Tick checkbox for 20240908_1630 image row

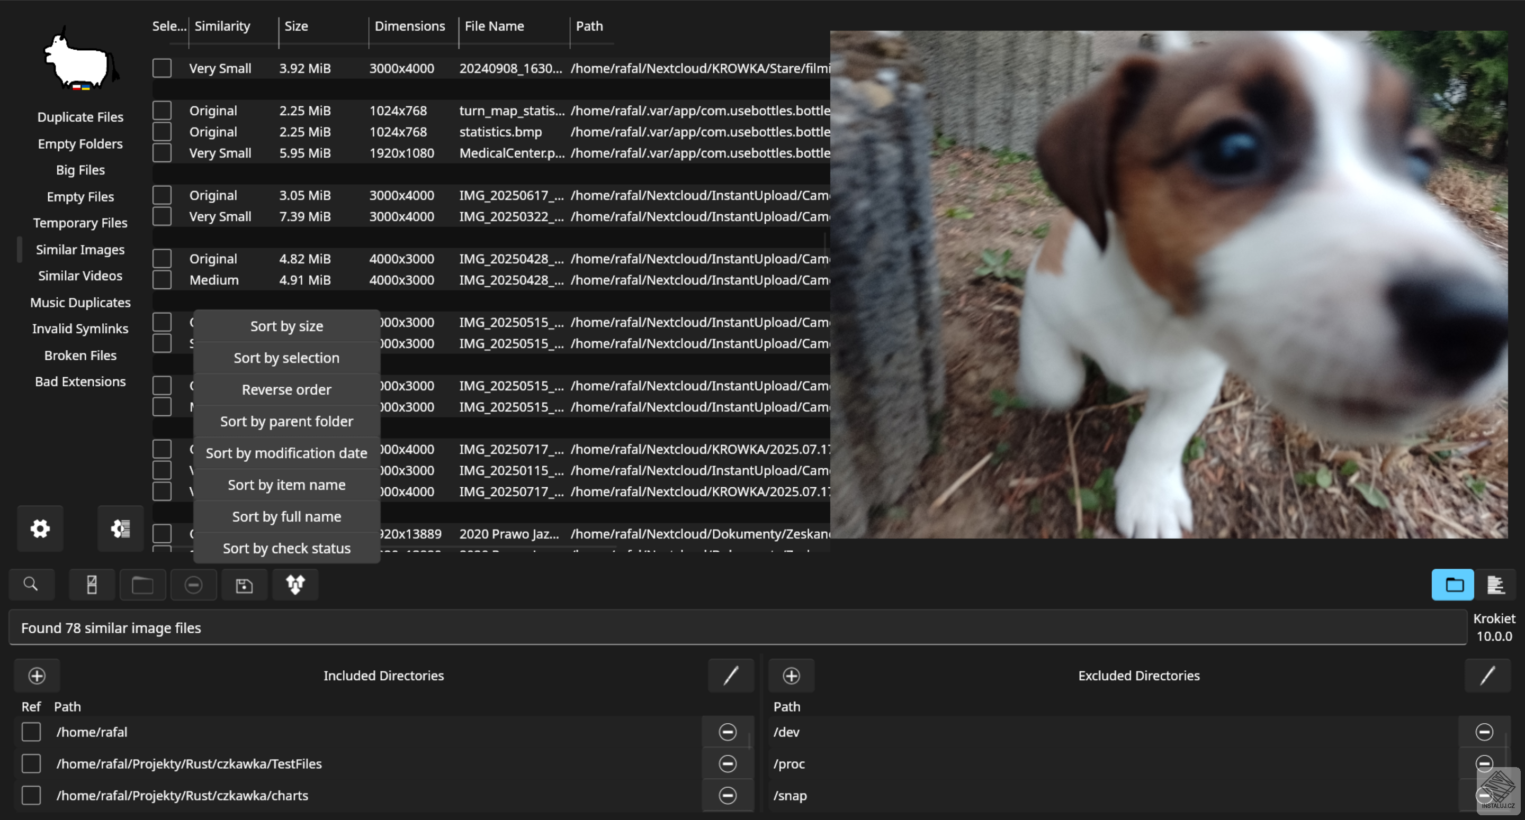point(162,68)
